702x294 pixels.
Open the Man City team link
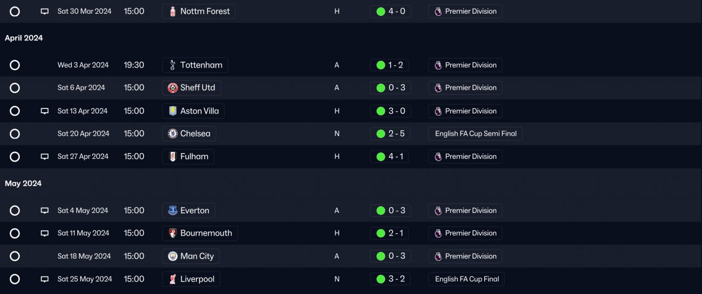pyautogui.click(x=197, y=256)
